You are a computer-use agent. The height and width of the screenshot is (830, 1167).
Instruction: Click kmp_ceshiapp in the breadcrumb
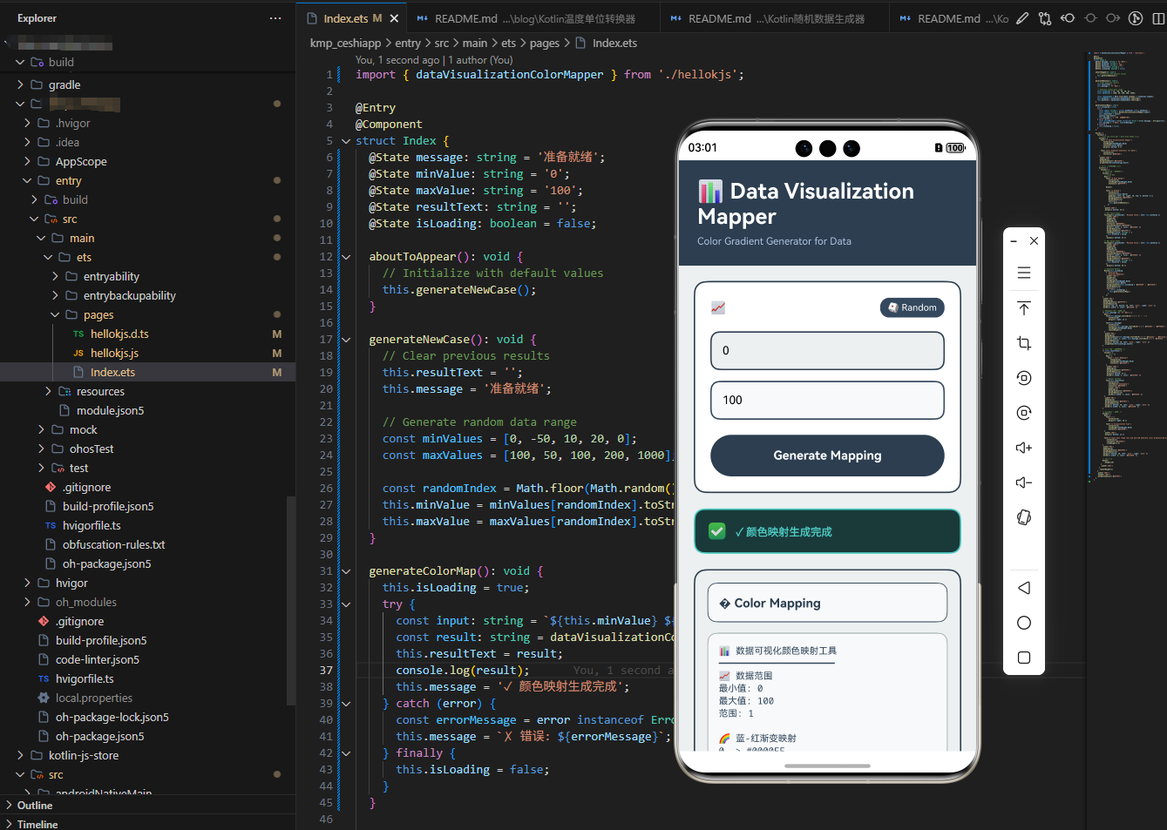[345, 43]
